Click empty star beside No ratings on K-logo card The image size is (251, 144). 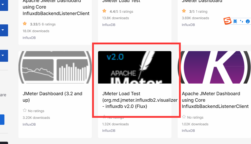pos(184,117)
